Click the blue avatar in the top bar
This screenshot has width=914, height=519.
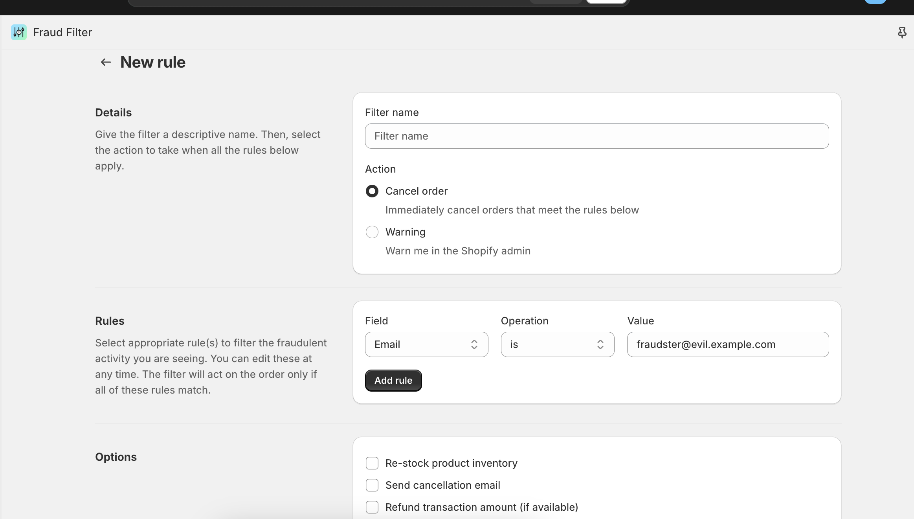pos(875,2)
